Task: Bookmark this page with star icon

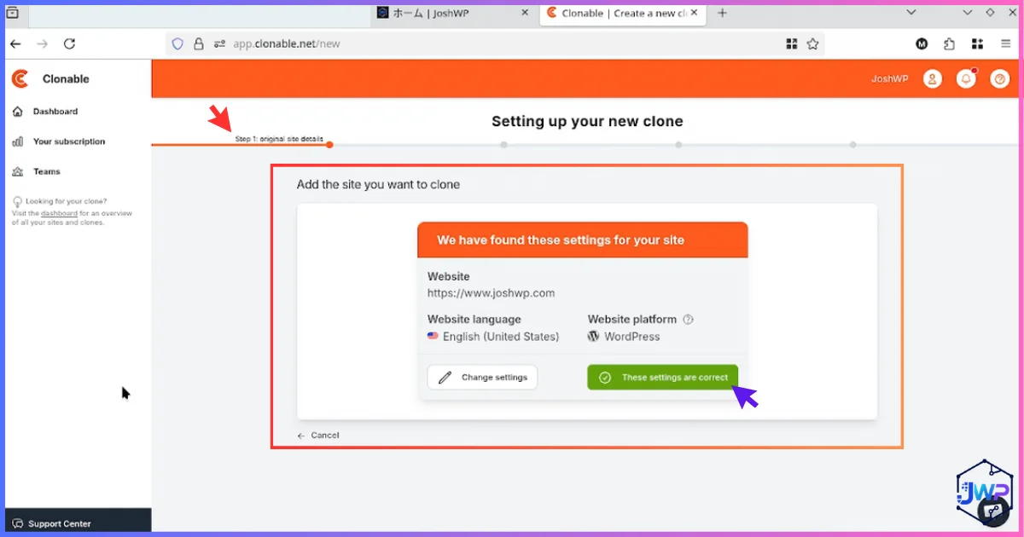Action: pyautogui.click(x=812, y=43)
